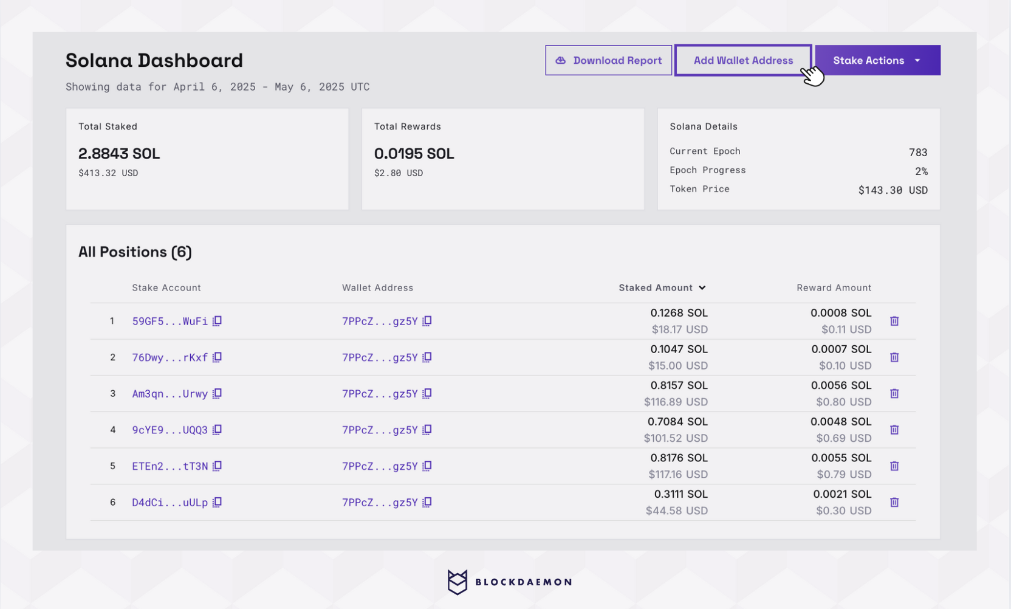This screenshot has height=609, width=1011.
Task: Open stake account link 59GF5...WuFi
Action: click(170, 321)
